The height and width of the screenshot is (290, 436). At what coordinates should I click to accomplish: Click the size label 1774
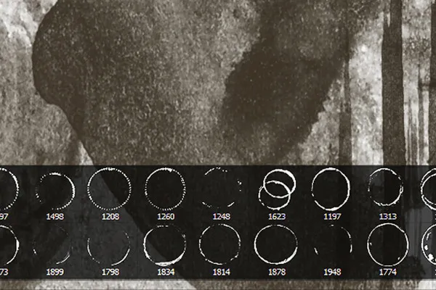388,273
